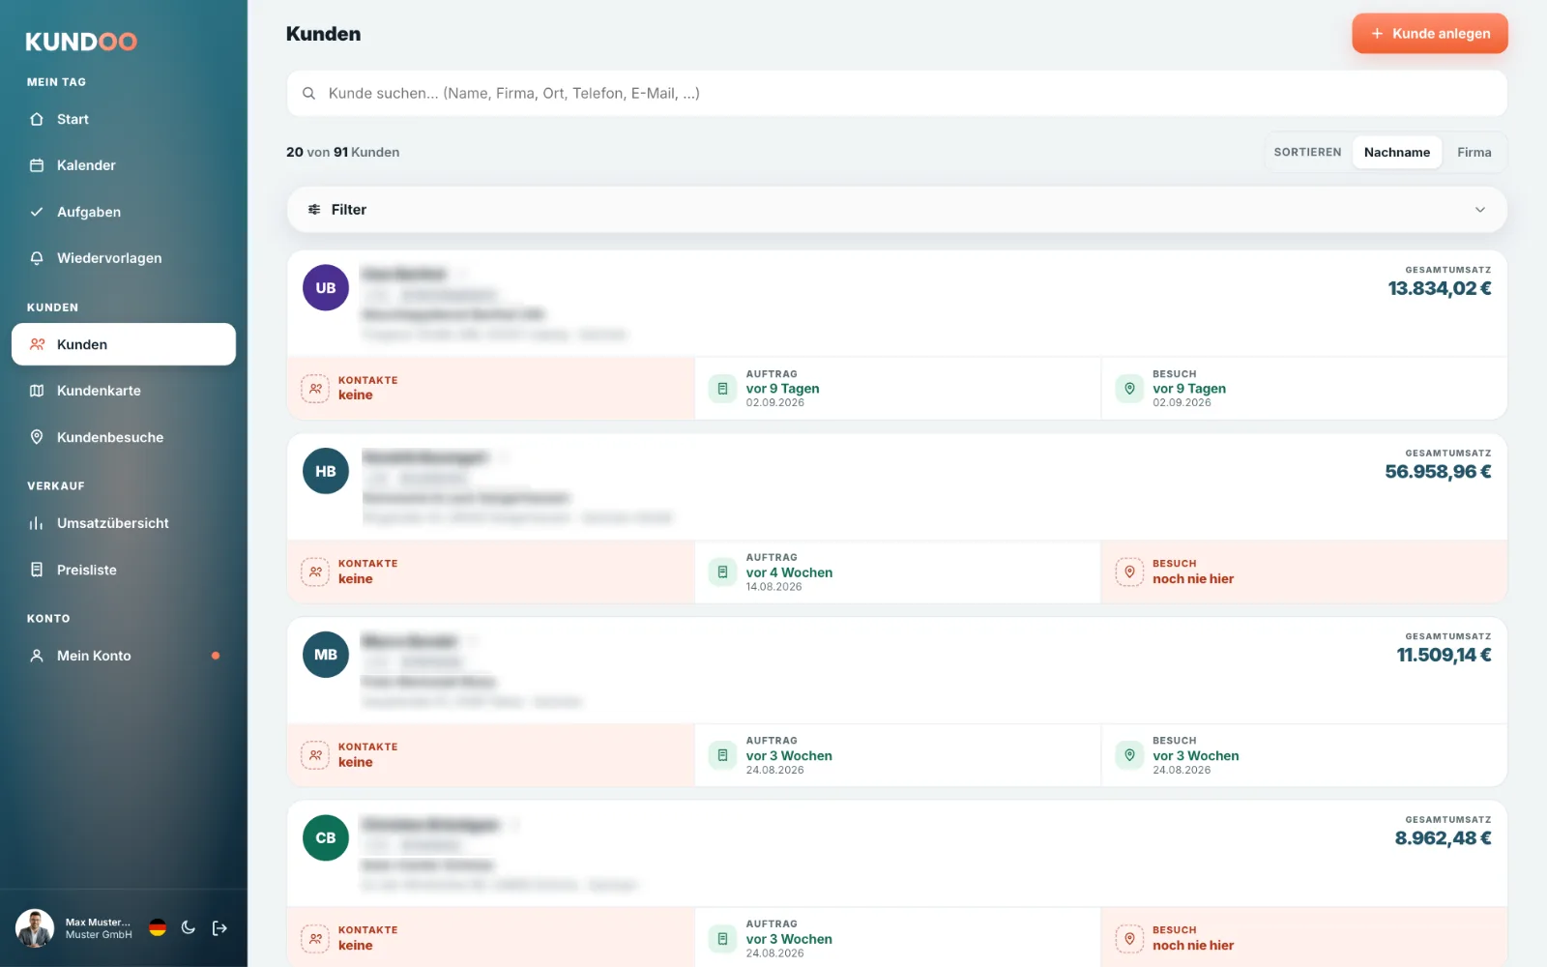This screenshot has width=1547, height=967.
Task: Click Gesamtumsatz 8.962,48 €
Action: coord(1443,838)
